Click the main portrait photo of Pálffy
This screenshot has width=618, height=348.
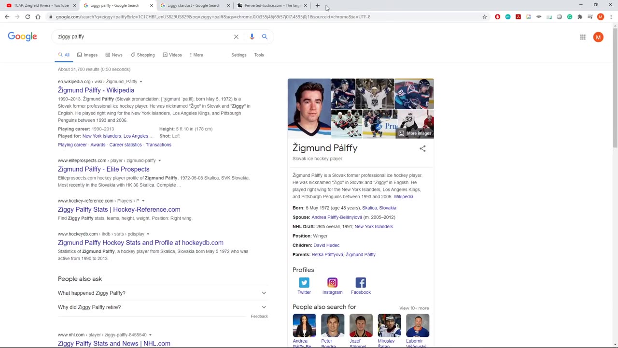click(309, 108)
